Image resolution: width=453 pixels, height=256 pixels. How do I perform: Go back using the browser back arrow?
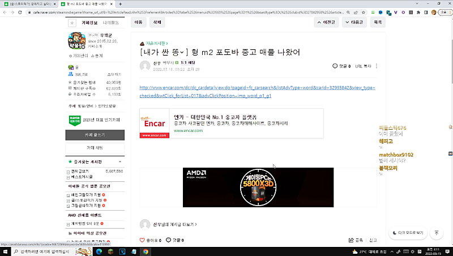click(x=5, y=12)
